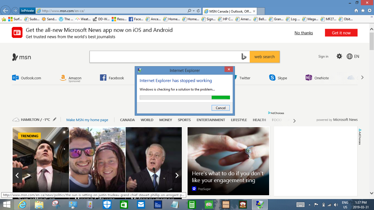Click in the MSN search input field
The width and height of the screenshot is (374, 210).
(165, 57)
